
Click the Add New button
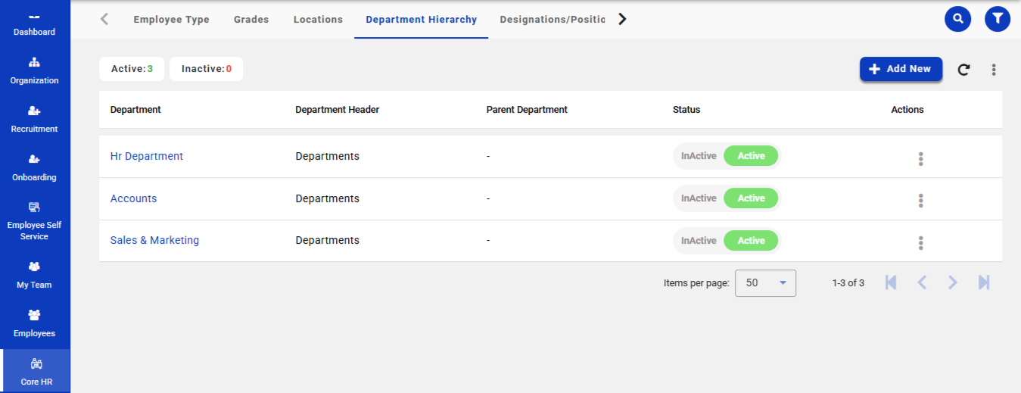coord(900,69)
